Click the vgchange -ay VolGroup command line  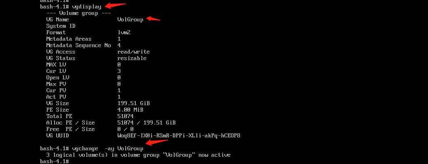tap(108, 149)
